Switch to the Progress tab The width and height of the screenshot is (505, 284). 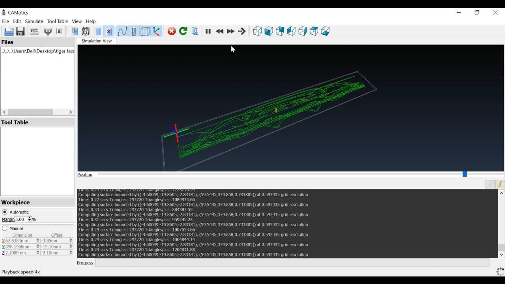pyautogui.click(x=84, y=263)
